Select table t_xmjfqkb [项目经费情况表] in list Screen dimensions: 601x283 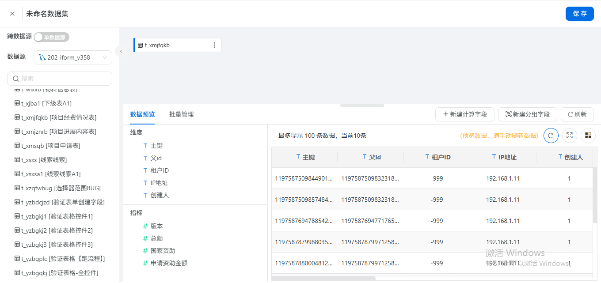click(55, 117)
